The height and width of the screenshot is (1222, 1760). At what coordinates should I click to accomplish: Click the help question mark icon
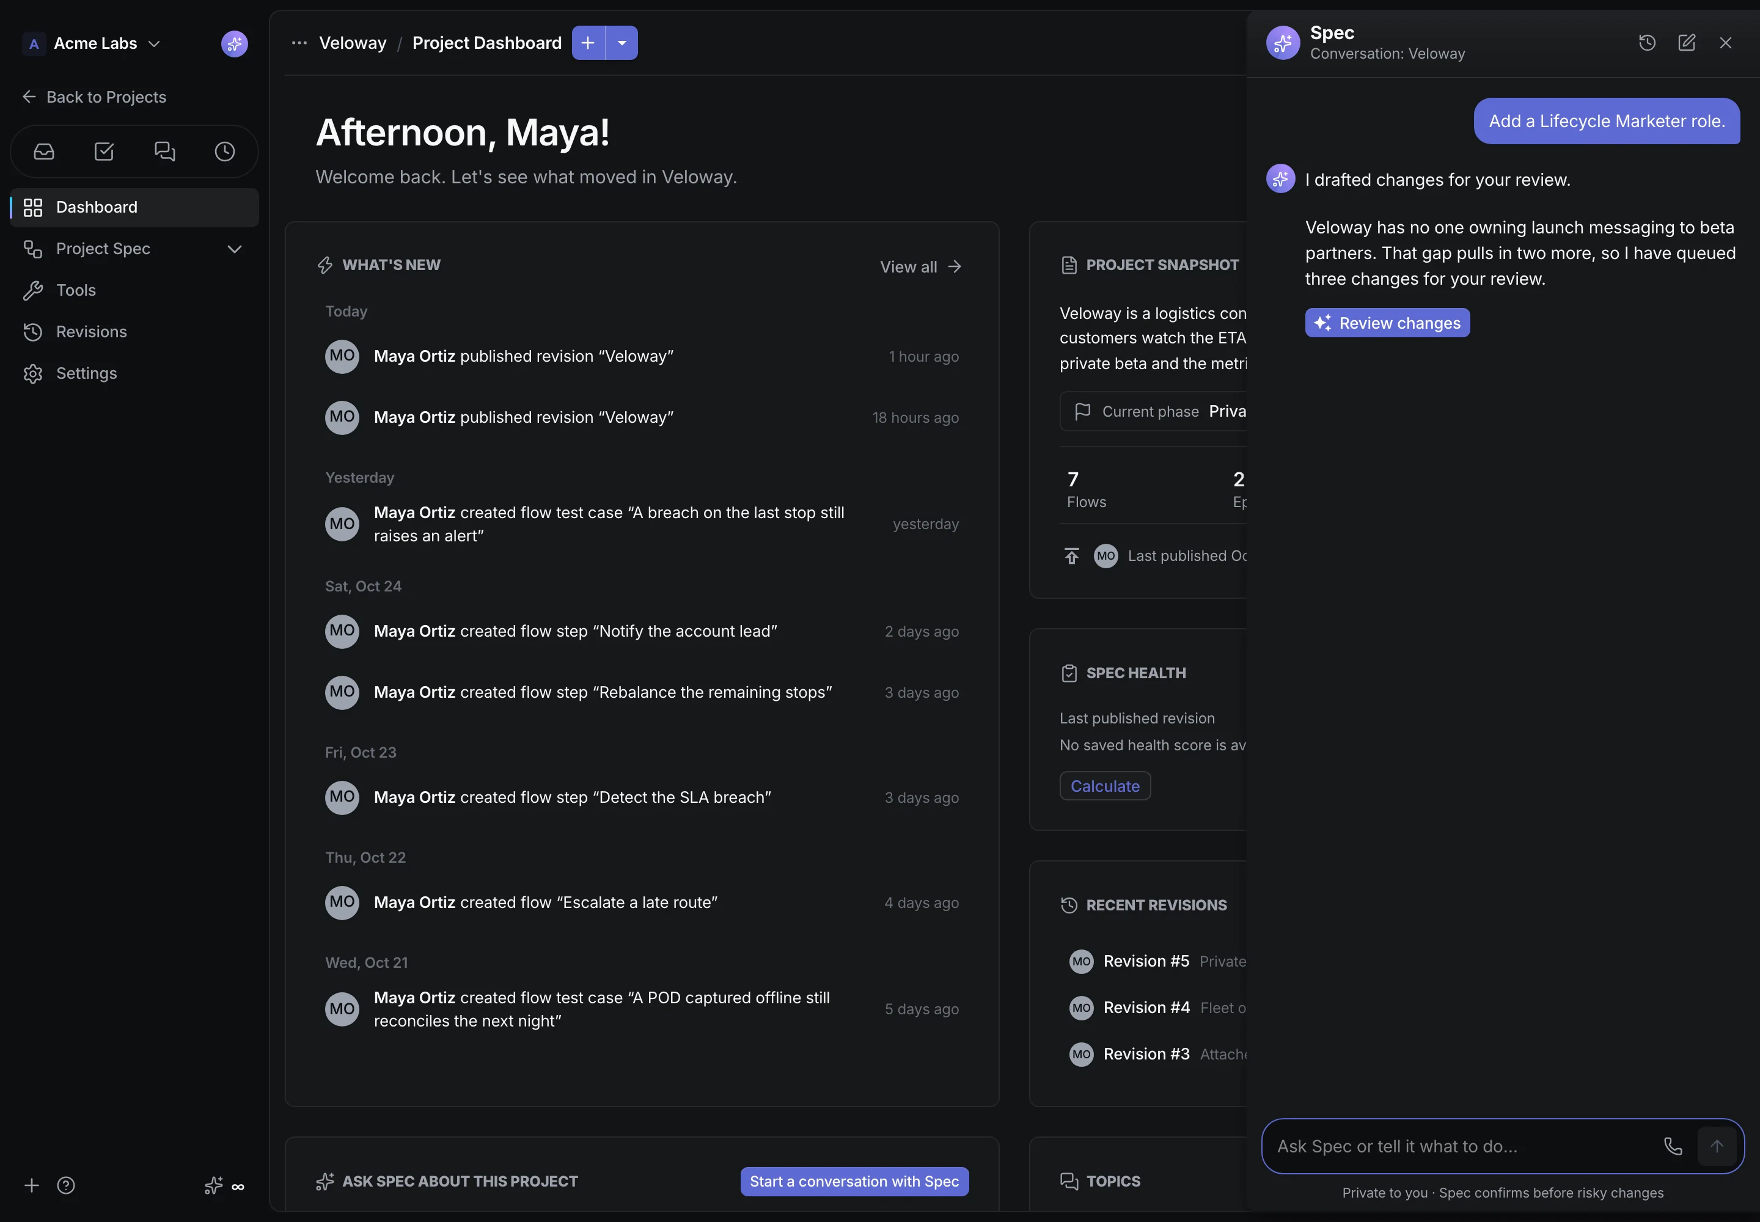[66, 1186]
